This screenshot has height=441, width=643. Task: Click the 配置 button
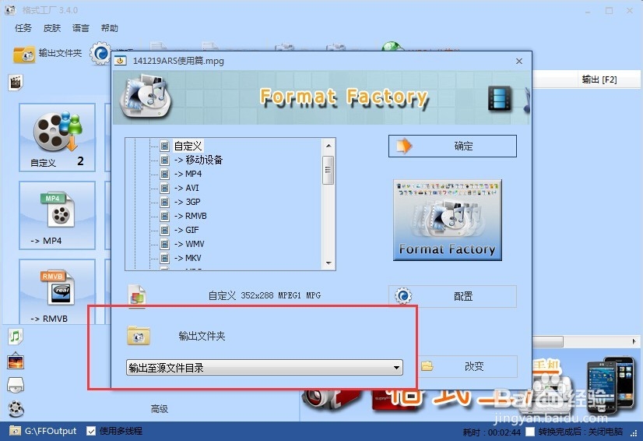pyautogui.click(x=452, y=296)
